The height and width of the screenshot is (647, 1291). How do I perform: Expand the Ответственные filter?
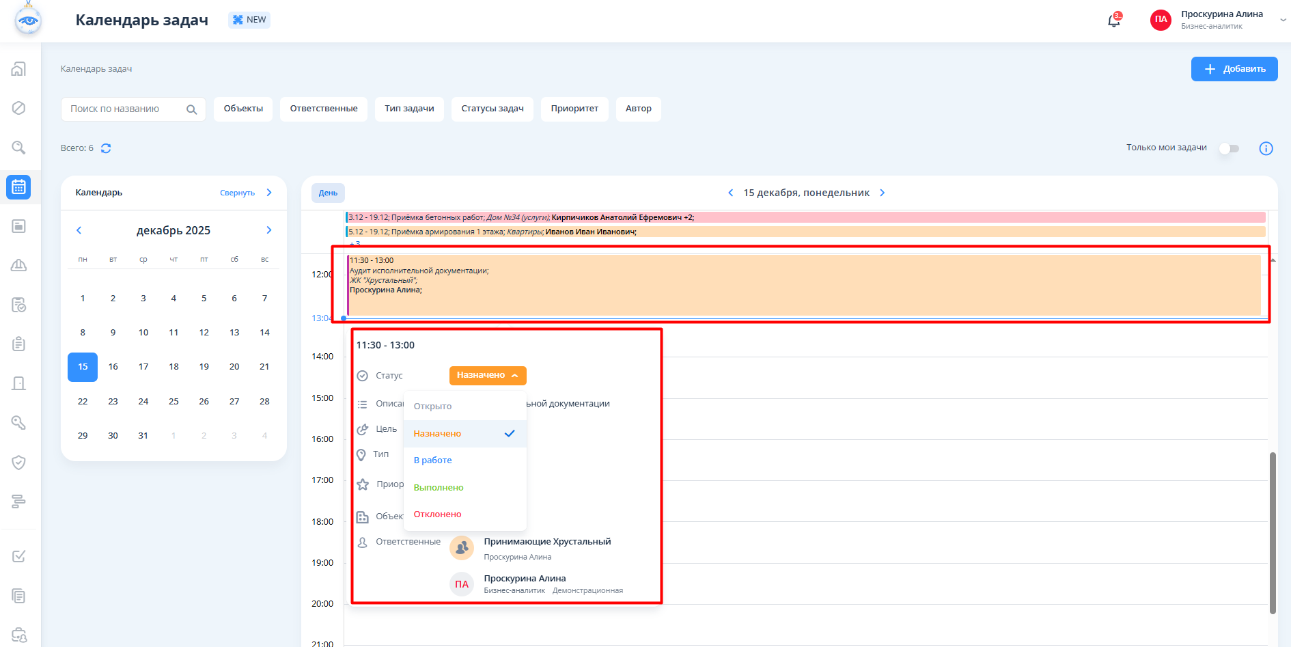[323, 109]
